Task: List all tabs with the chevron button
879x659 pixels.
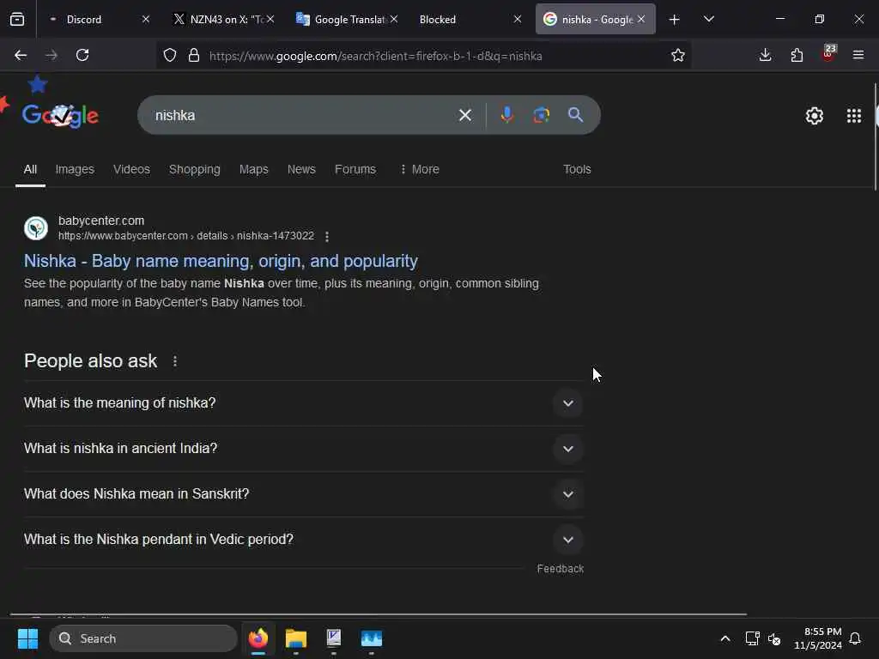Action: pos(708,20)
